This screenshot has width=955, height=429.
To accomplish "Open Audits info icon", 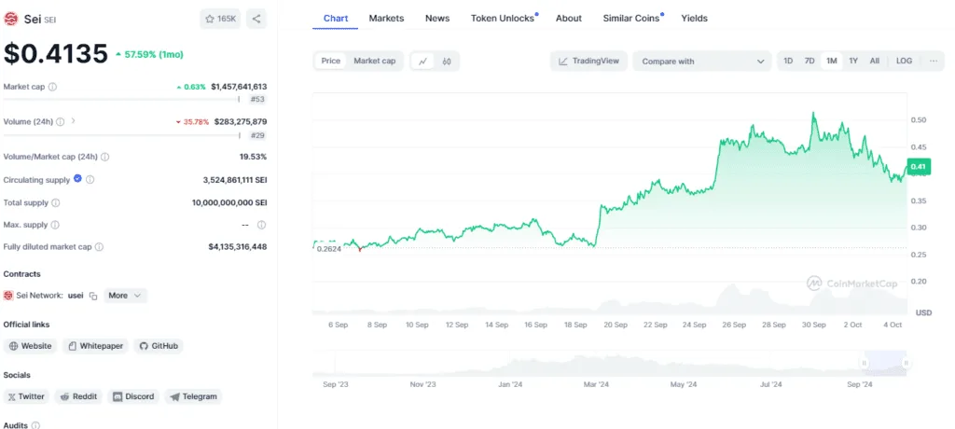I will point(35,425).
